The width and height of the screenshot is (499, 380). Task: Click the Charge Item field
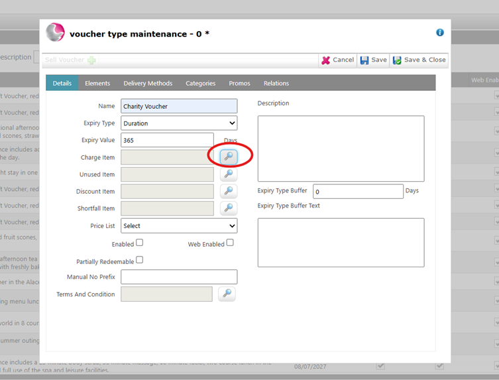tap(167, 157)
